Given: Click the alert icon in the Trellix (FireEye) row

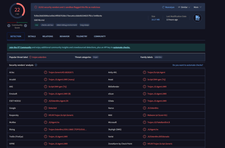Looking at the screenshot, I should pos(45,137).
